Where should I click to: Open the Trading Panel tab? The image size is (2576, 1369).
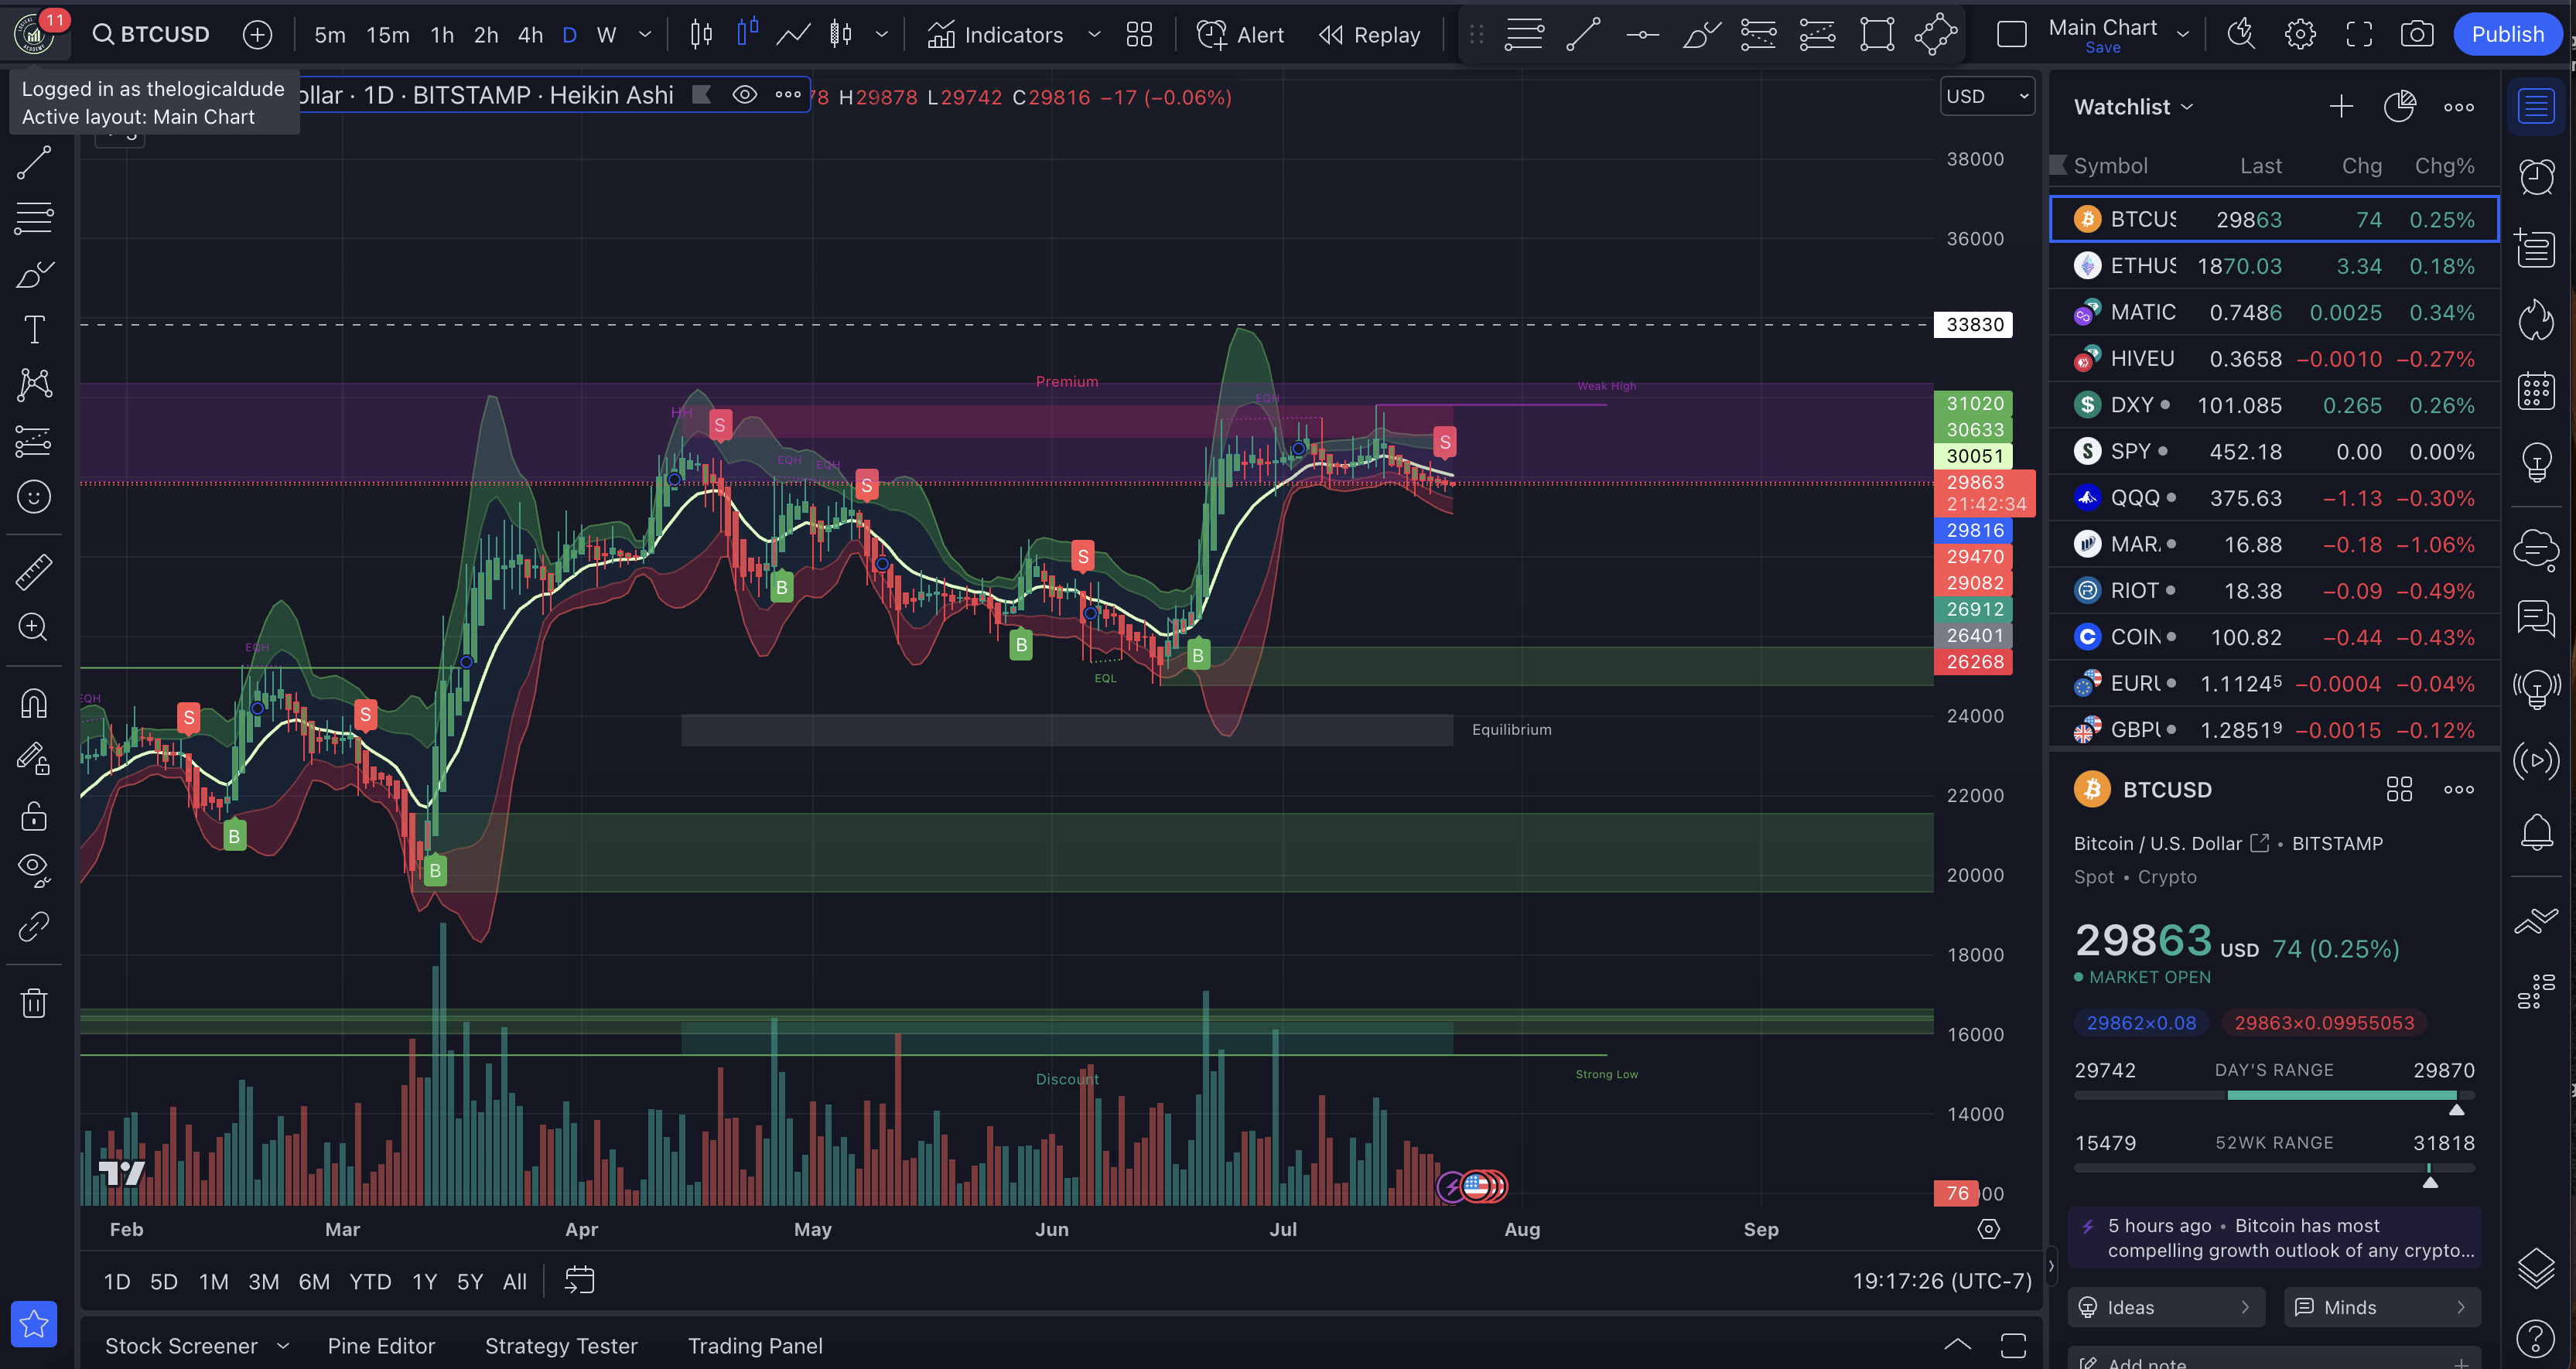(x=755, y=1346)
